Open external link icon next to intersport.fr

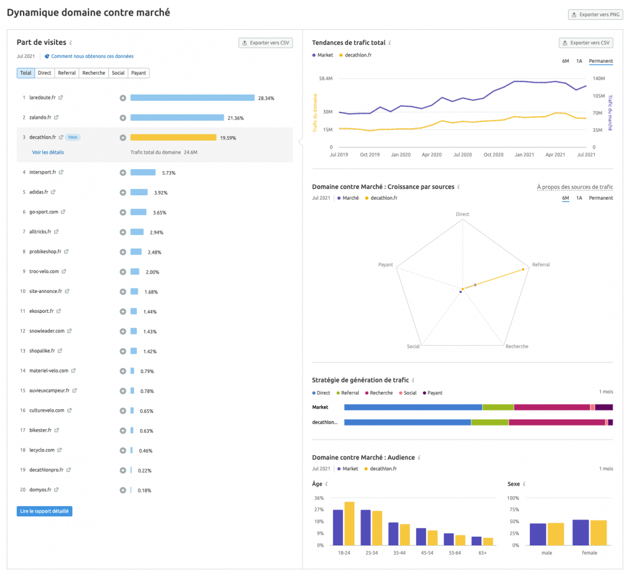pyautogui.click(x=61, y=172)
